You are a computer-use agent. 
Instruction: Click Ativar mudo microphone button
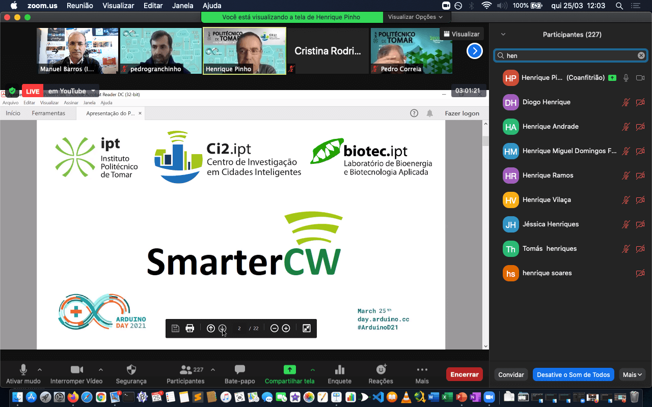(23, 374)
